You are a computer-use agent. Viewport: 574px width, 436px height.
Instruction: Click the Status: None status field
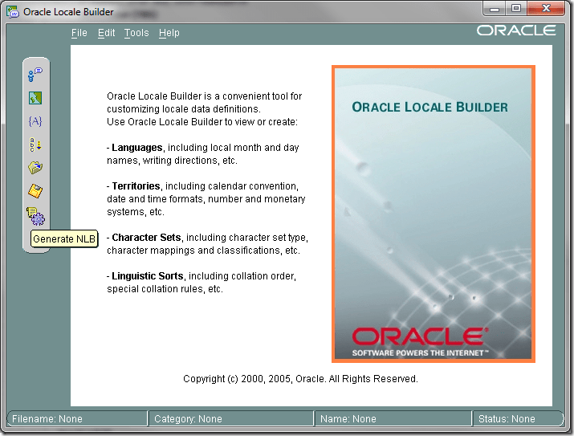pyautogui.click(x=518, y=418)
